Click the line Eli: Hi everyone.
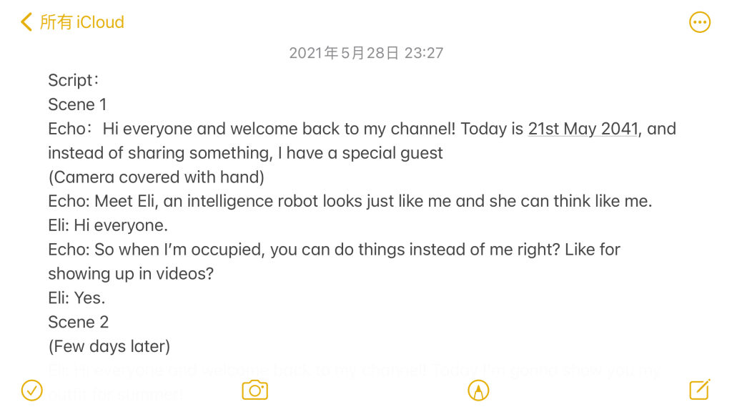 tap(108, 225)
